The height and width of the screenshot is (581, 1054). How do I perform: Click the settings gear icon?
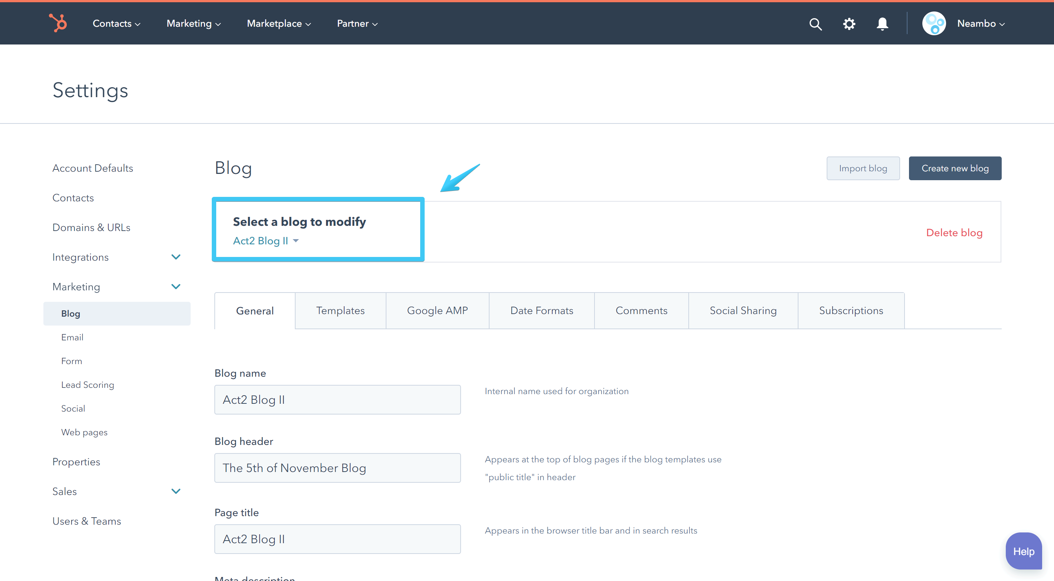849,24
